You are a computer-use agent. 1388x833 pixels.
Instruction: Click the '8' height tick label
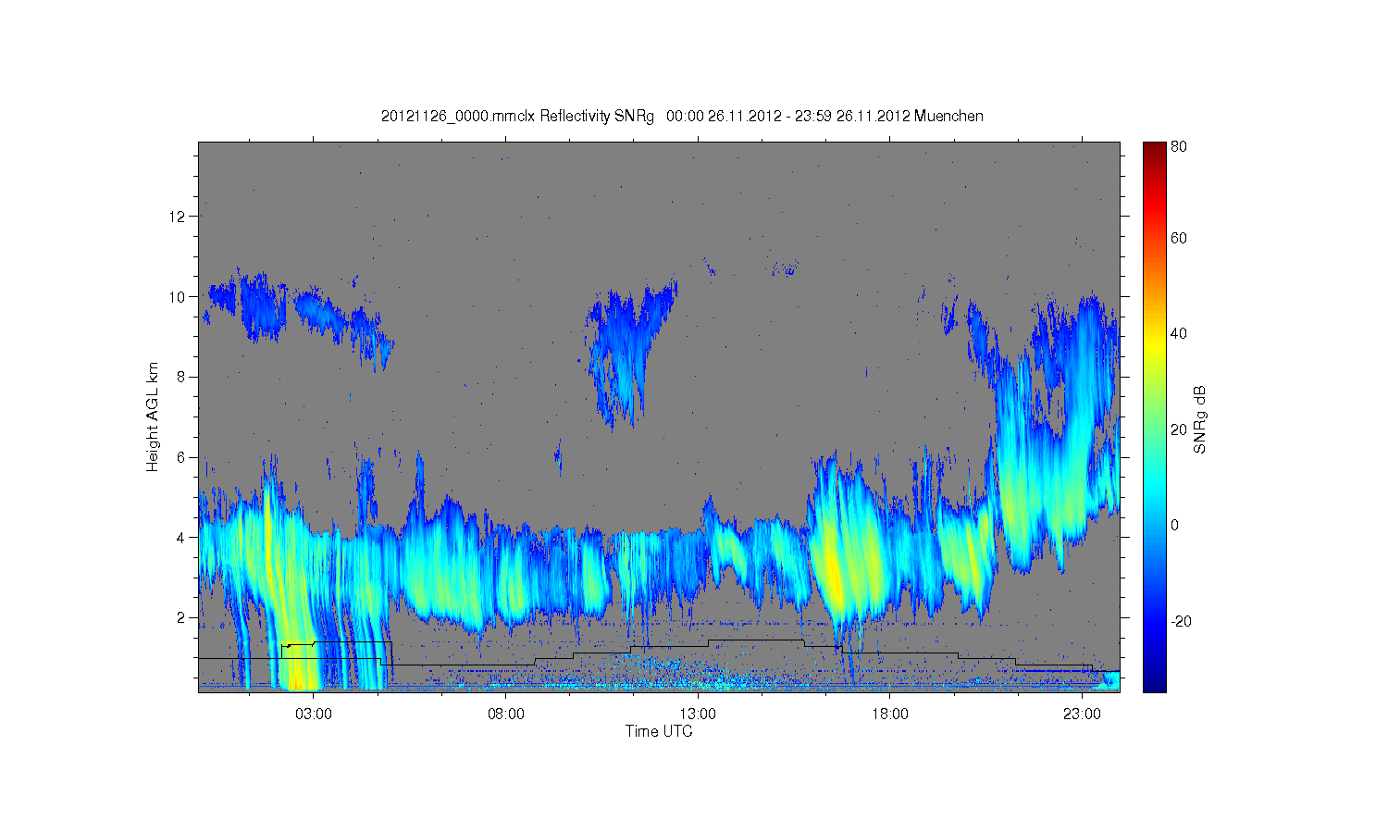181,377
